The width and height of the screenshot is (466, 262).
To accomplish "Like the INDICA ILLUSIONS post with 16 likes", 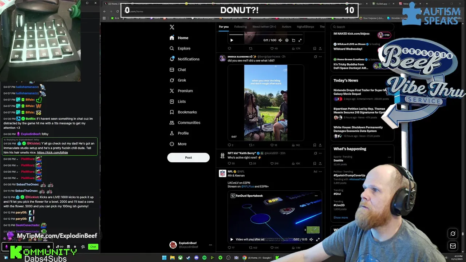I will pos(273,145).
